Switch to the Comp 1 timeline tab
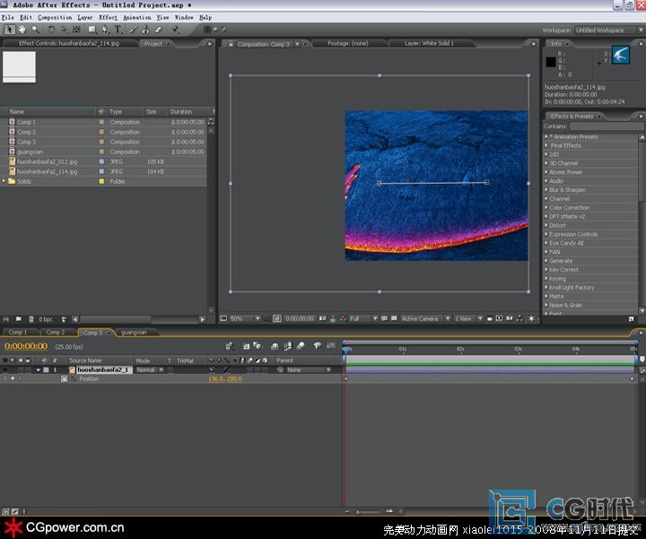The image size is (646, 539). 18,333
